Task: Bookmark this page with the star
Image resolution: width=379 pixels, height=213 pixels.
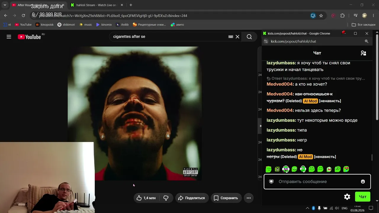Action: tap(321, 16)
